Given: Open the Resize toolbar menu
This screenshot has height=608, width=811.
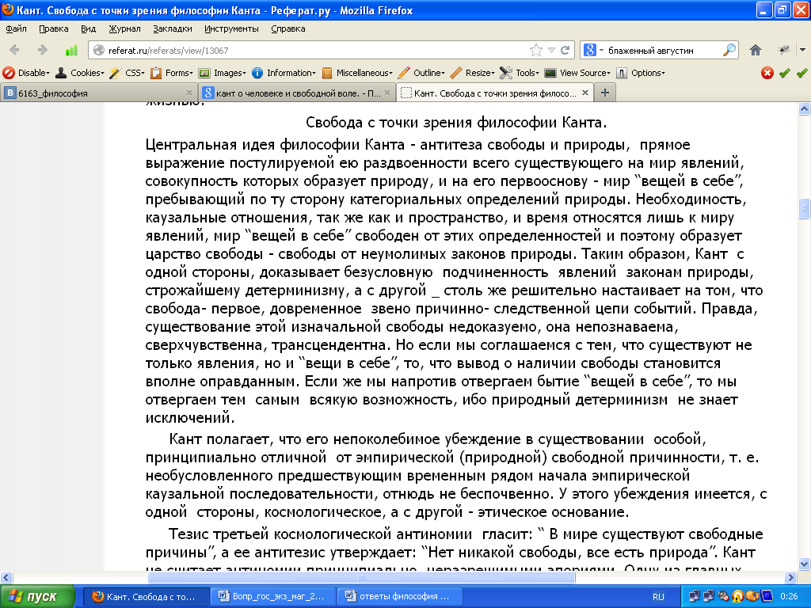Looking at the screenshot, I should (x=472, y=73).
